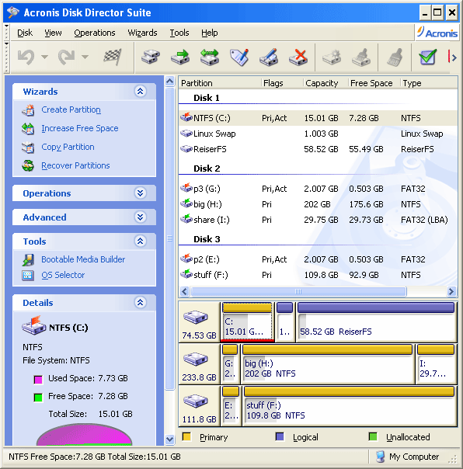The image size is (463, 469).
Task: Click the OS Selector icon
Action: click(28, 275)
